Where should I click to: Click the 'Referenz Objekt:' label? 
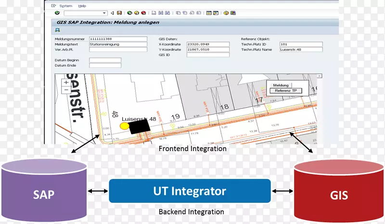coord(256,39)
